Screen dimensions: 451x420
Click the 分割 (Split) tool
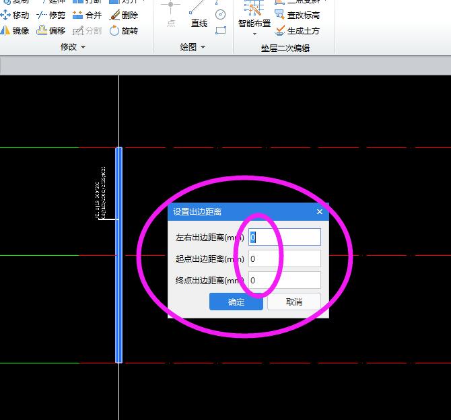pos(87,30)
